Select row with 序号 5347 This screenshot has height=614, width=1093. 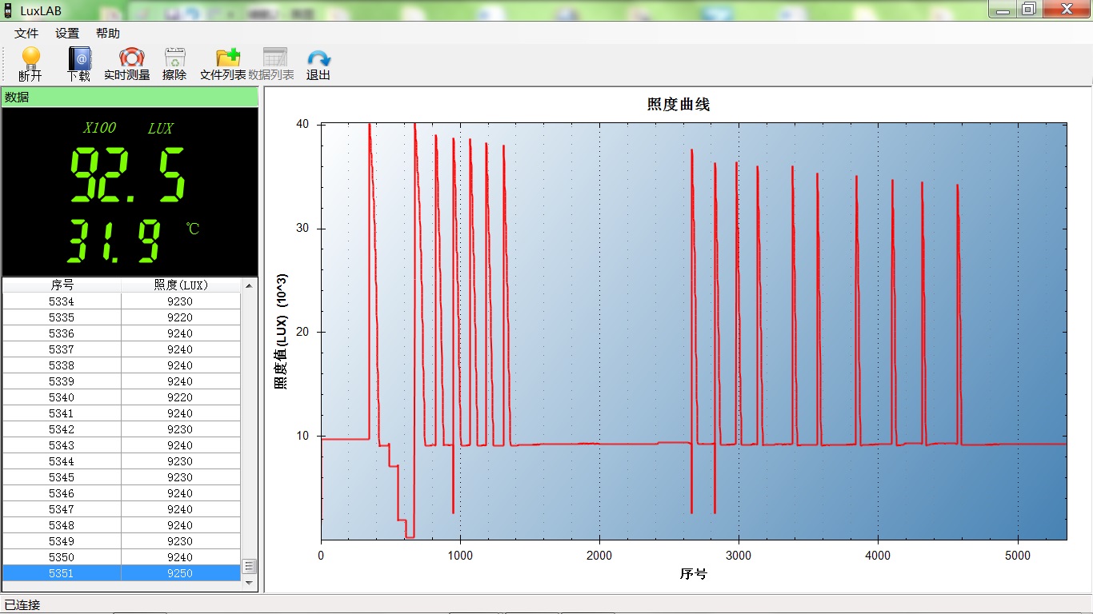pyautogui.click(x=122, y=509)
